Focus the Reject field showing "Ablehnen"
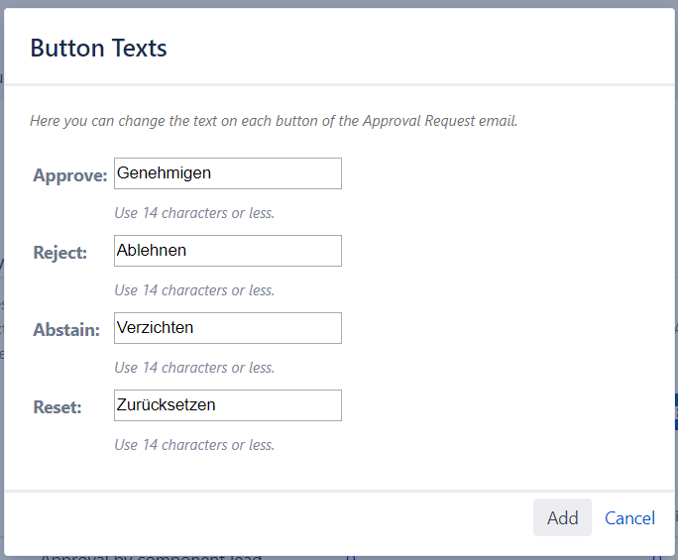This screenshot has width=678, height=560. 227,251
